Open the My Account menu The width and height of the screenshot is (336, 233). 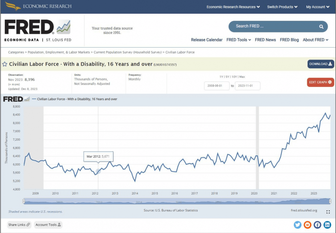(318, 7)
